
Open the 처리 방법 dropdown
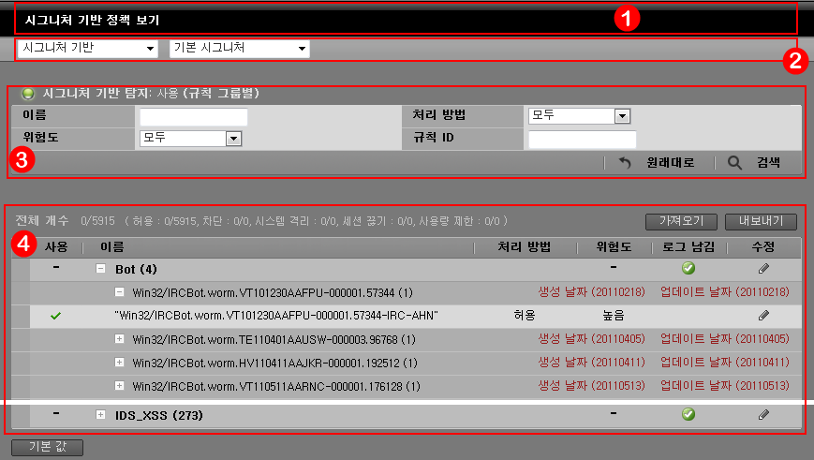coord(578,116)
